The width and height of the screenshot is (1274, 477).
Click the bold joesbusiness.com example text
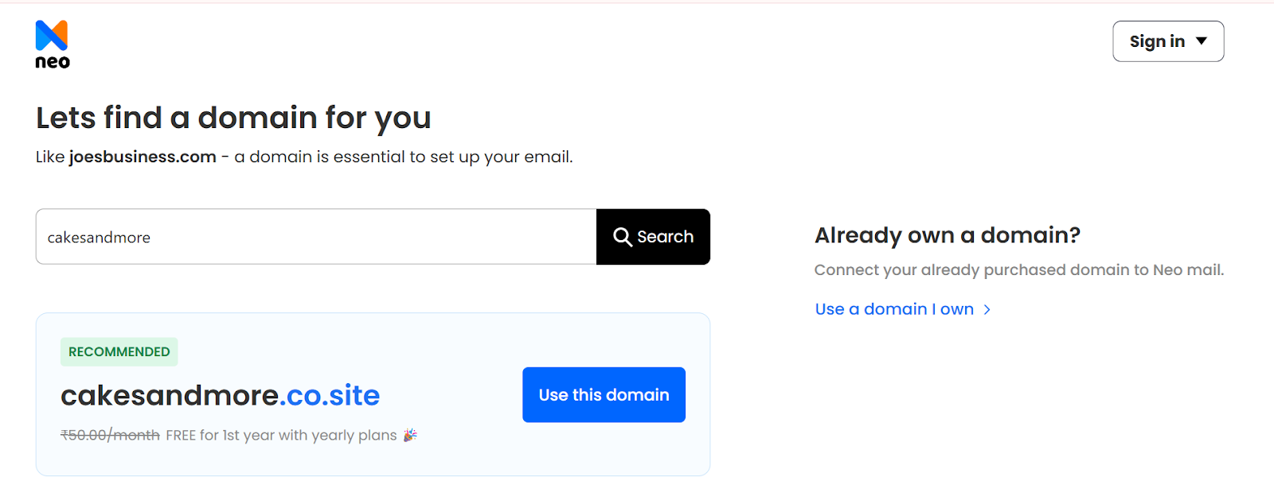point(143,157)
